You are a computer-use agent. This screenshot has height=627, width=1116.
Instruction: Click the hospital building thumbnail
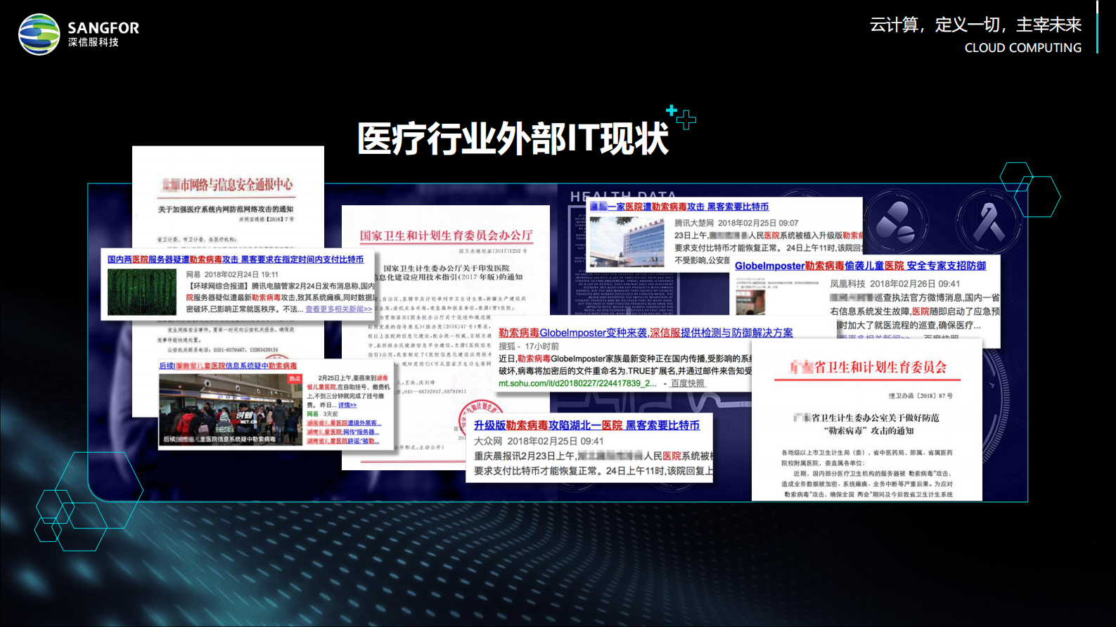[627, 243]
